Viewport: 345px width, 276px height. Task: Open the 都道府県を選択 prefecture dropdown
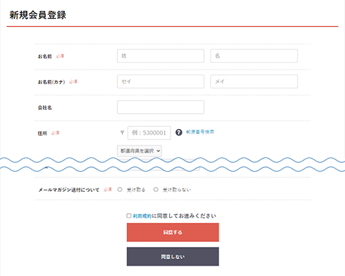click(139, 151)
